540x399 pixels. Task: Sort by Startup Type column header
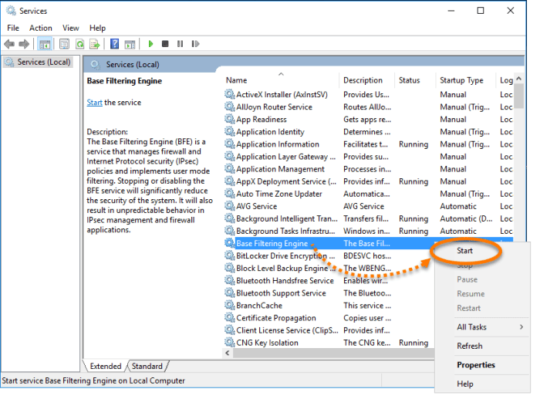coord(465,80)
